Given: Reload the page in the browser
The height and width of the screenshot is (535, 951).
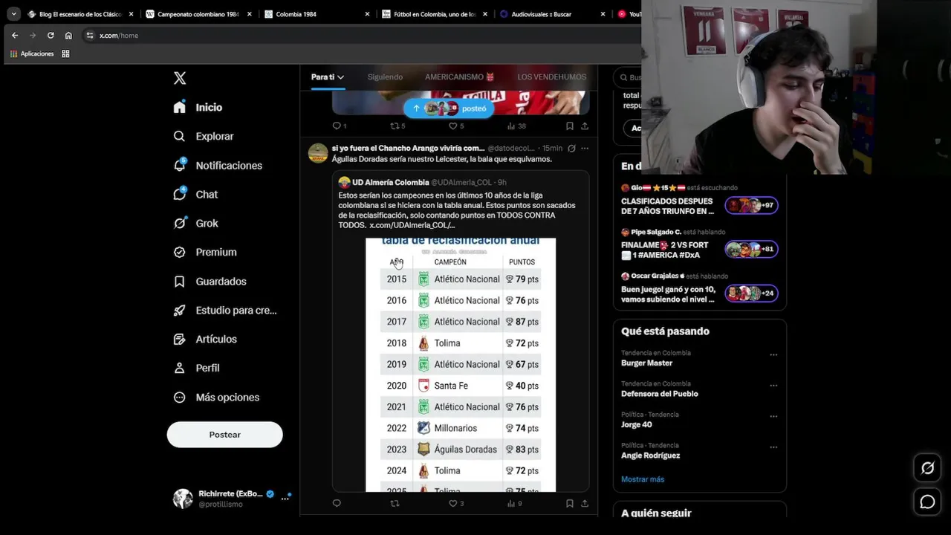Looking at the screenshot, I should [x=51, y=35].
